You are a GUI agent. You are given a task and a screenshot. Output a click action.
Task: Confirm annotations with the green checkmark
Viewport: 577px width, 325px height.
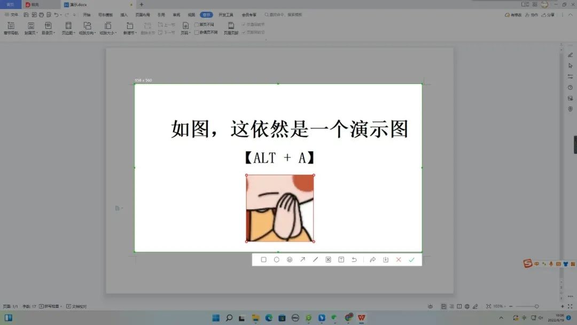pos(411,259)
